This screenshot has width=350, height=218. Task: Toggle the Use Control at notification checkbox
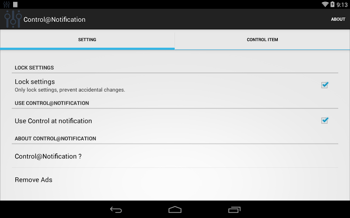click(325, 120)
